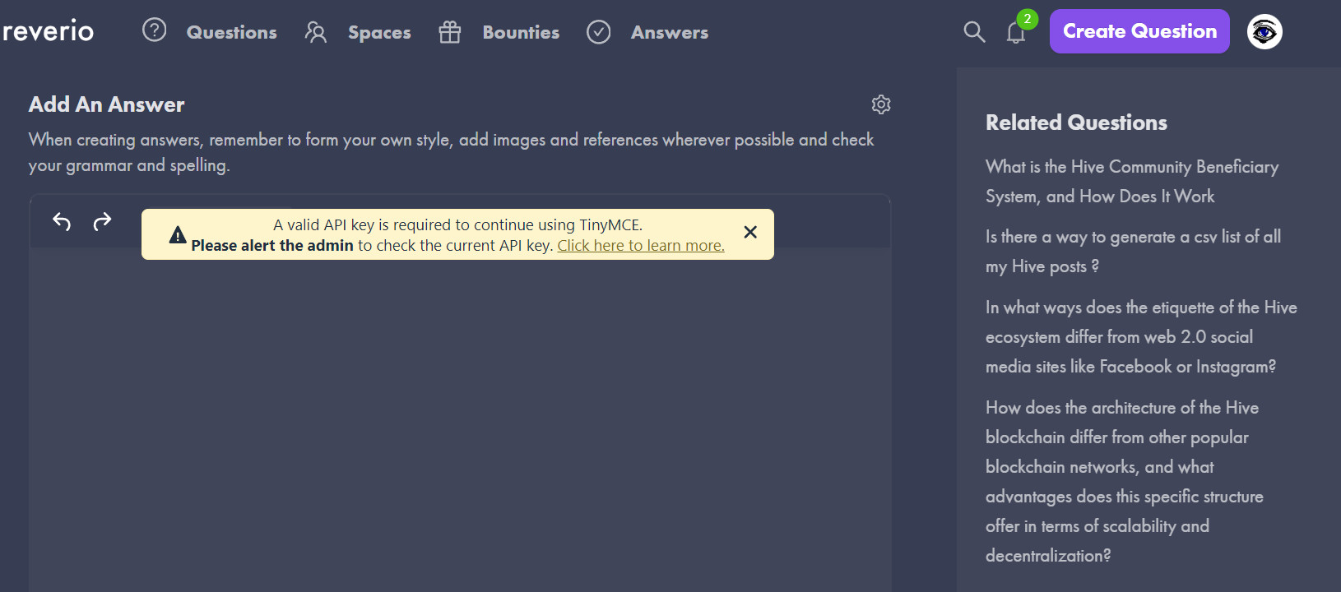Open the notifications bell
1341x592 pixels.
1016,33
